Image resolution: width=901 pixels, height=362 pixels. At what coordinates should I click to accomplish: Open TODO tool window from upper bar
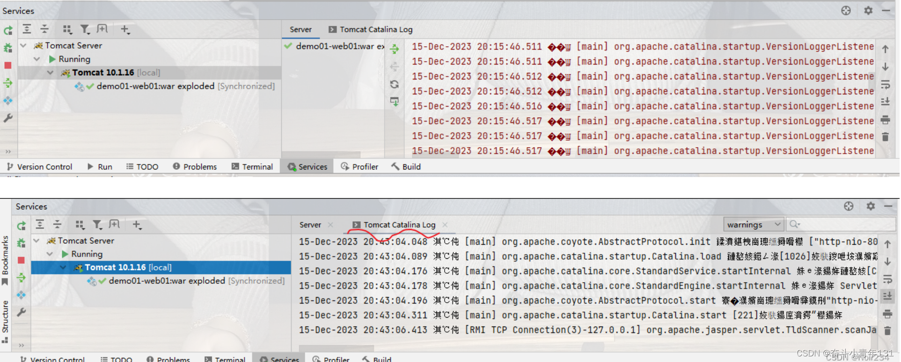(x=142, y=167)
